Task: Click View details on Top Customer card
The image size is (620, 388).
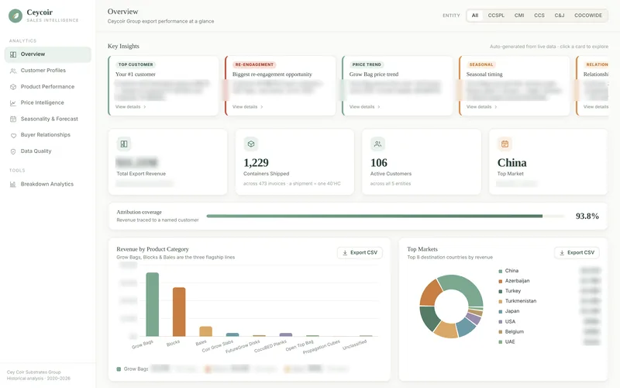Action: pyautogui.click(x=131, y=107)
